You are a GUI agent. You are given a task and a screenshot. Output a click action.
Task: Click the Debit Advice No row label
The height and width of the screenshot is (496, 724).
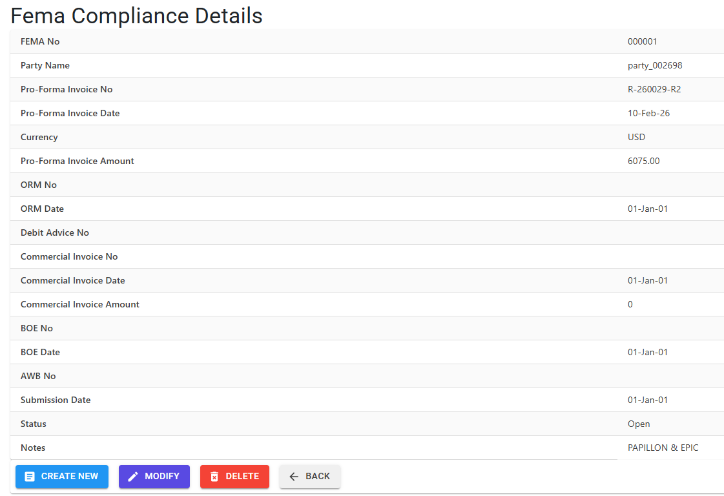click(55, 232)
